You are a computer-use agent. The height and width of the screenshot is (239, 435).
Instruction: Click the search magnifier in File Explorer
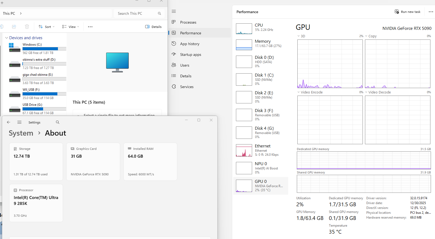tap(159, 13)
